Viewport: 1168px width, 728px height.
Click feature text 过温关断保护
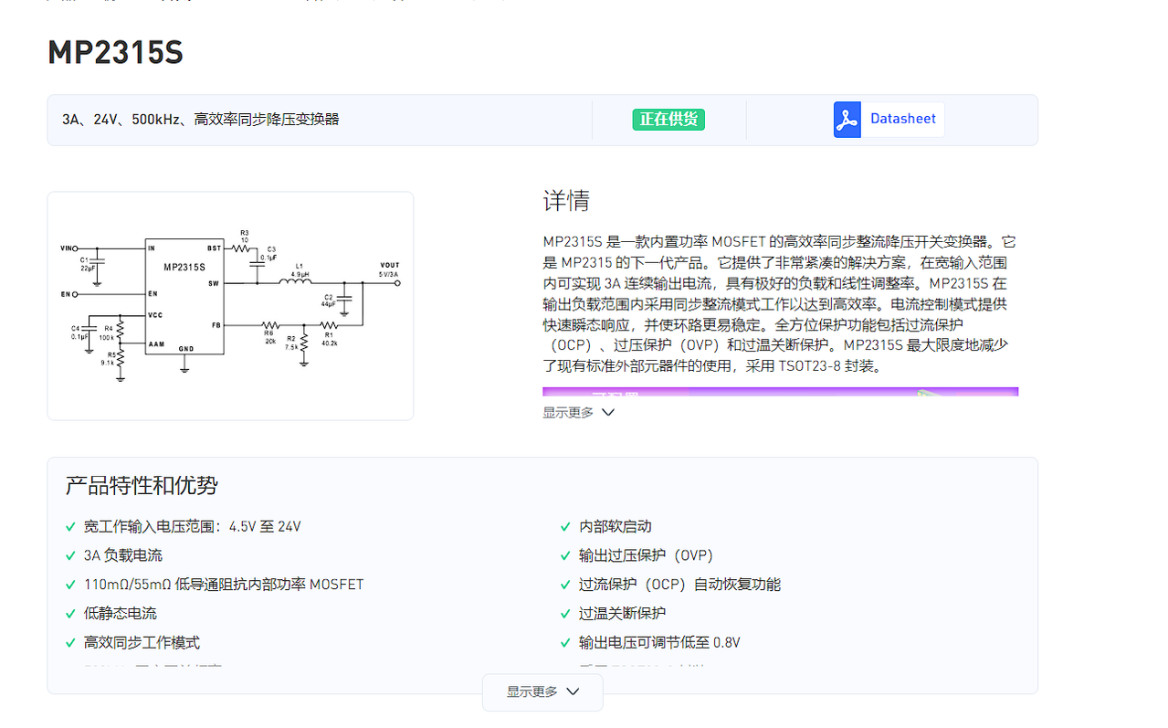point(623,614)
